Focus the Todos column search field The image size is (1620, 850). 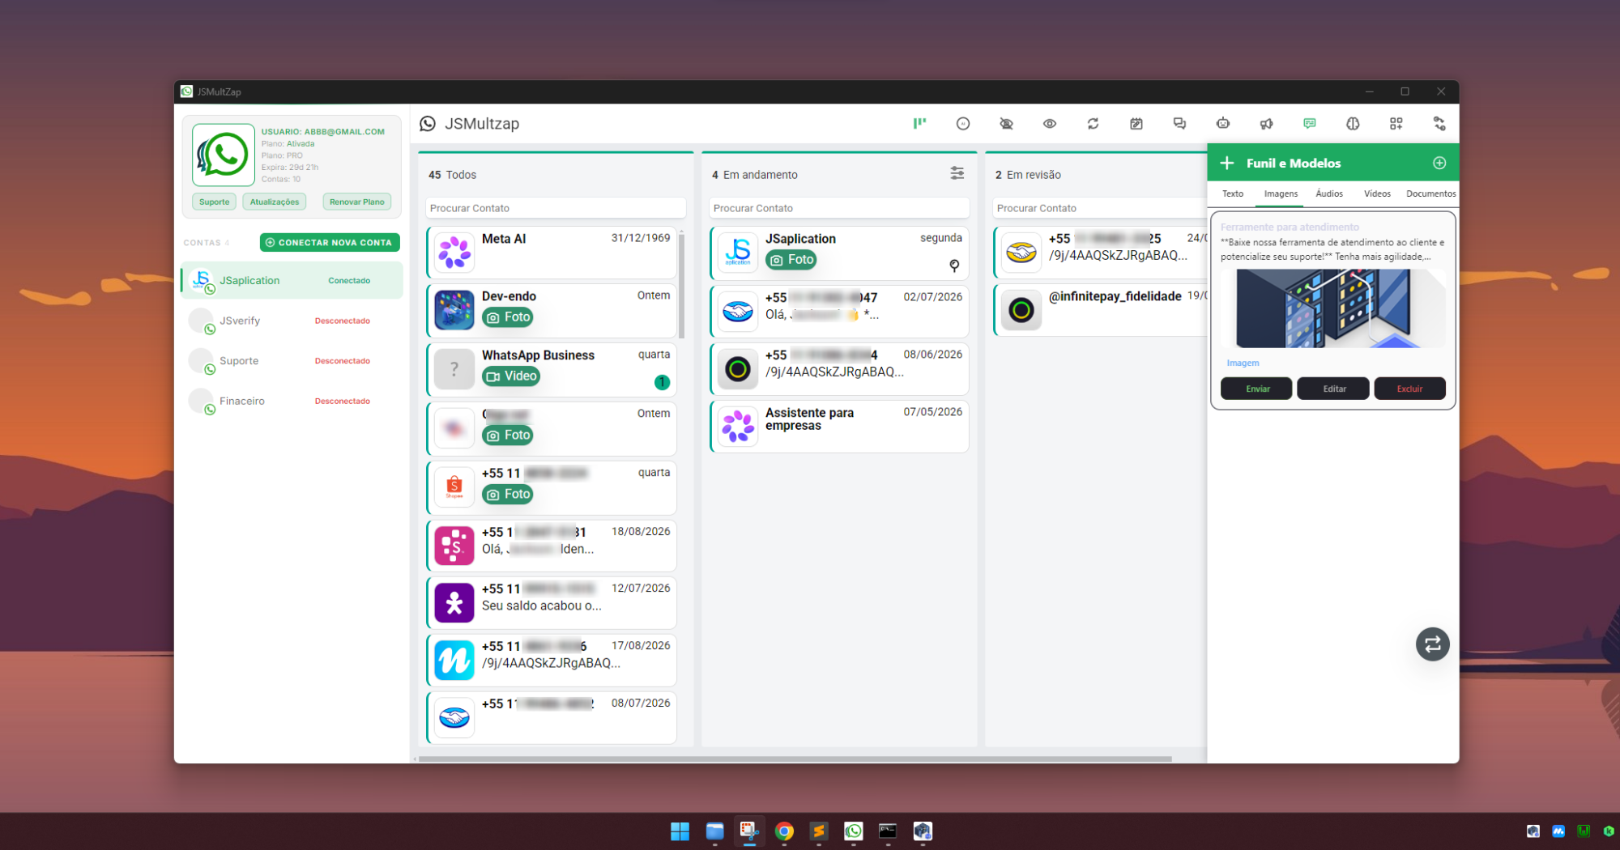pyautogui.click(x=556, y=208)
